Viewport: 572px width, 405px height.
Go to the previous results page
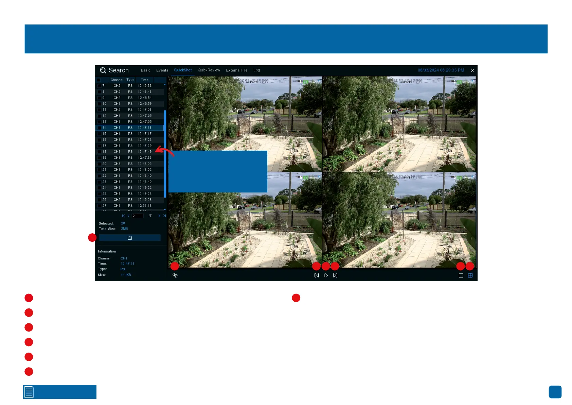click(x=128, y=216)
